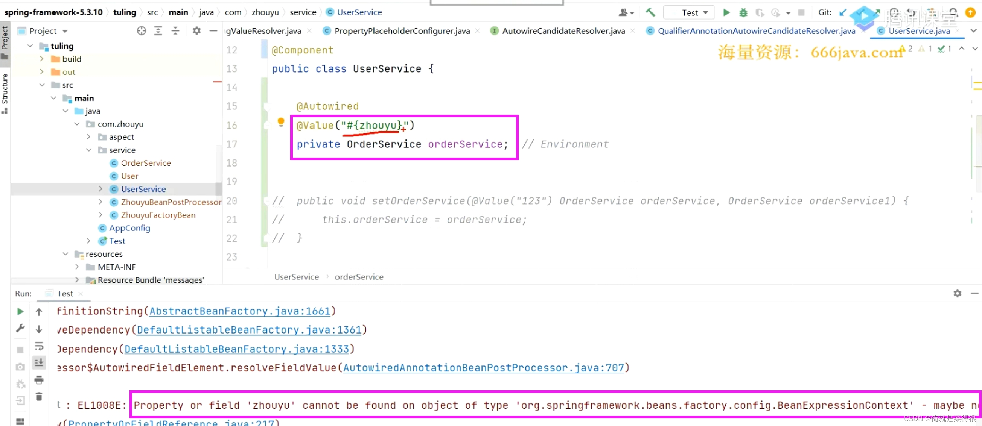Open the AbstractBeanFactory.java:1661 link
Viewport: 982px width, 426px height.
coord(240,311)
